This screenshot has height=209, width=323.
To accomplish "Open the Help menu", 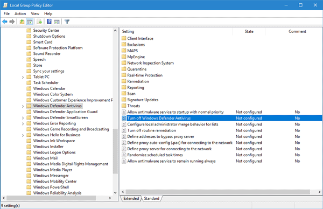I will (48, 13).
